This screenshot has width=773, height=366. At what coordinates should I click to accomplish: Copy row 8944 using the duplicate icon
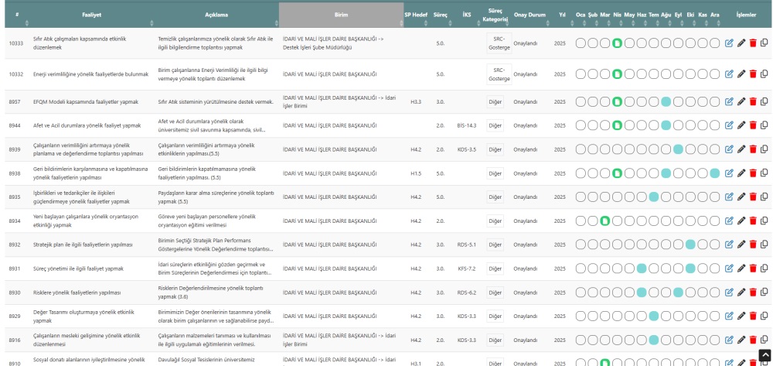pos(764,125)
